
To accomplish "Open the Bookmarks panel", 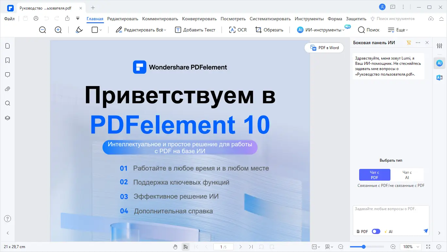I will [7, 60].
